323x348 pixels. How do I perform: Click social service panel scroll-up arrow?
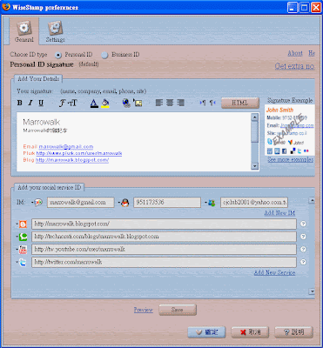pyautogui.click(x=312, y=200)
